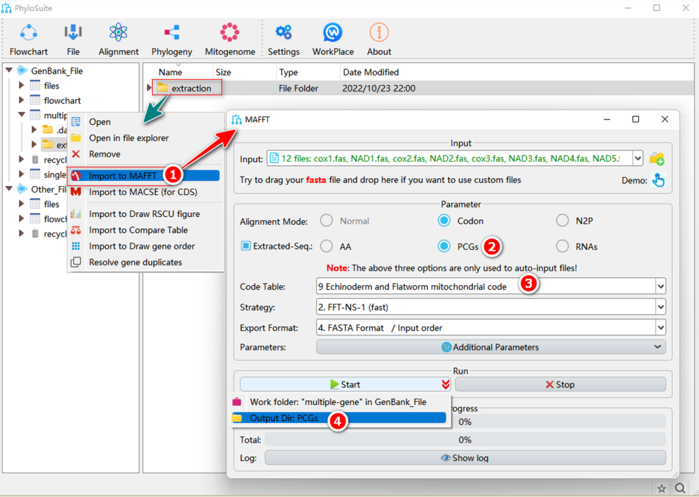Open the About info icon
Screen dimensions: 699x497
[379, 32]
